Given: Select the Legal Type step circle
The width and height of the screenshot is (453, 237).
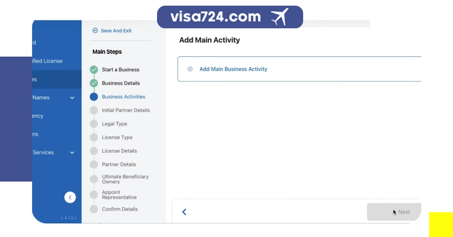Looking at the screenshot, I should click(94, 124).
